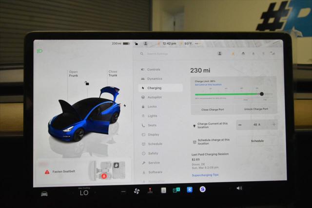Tap the blue car model image
This screenshot has height=208, width=312.
[84, 114]
